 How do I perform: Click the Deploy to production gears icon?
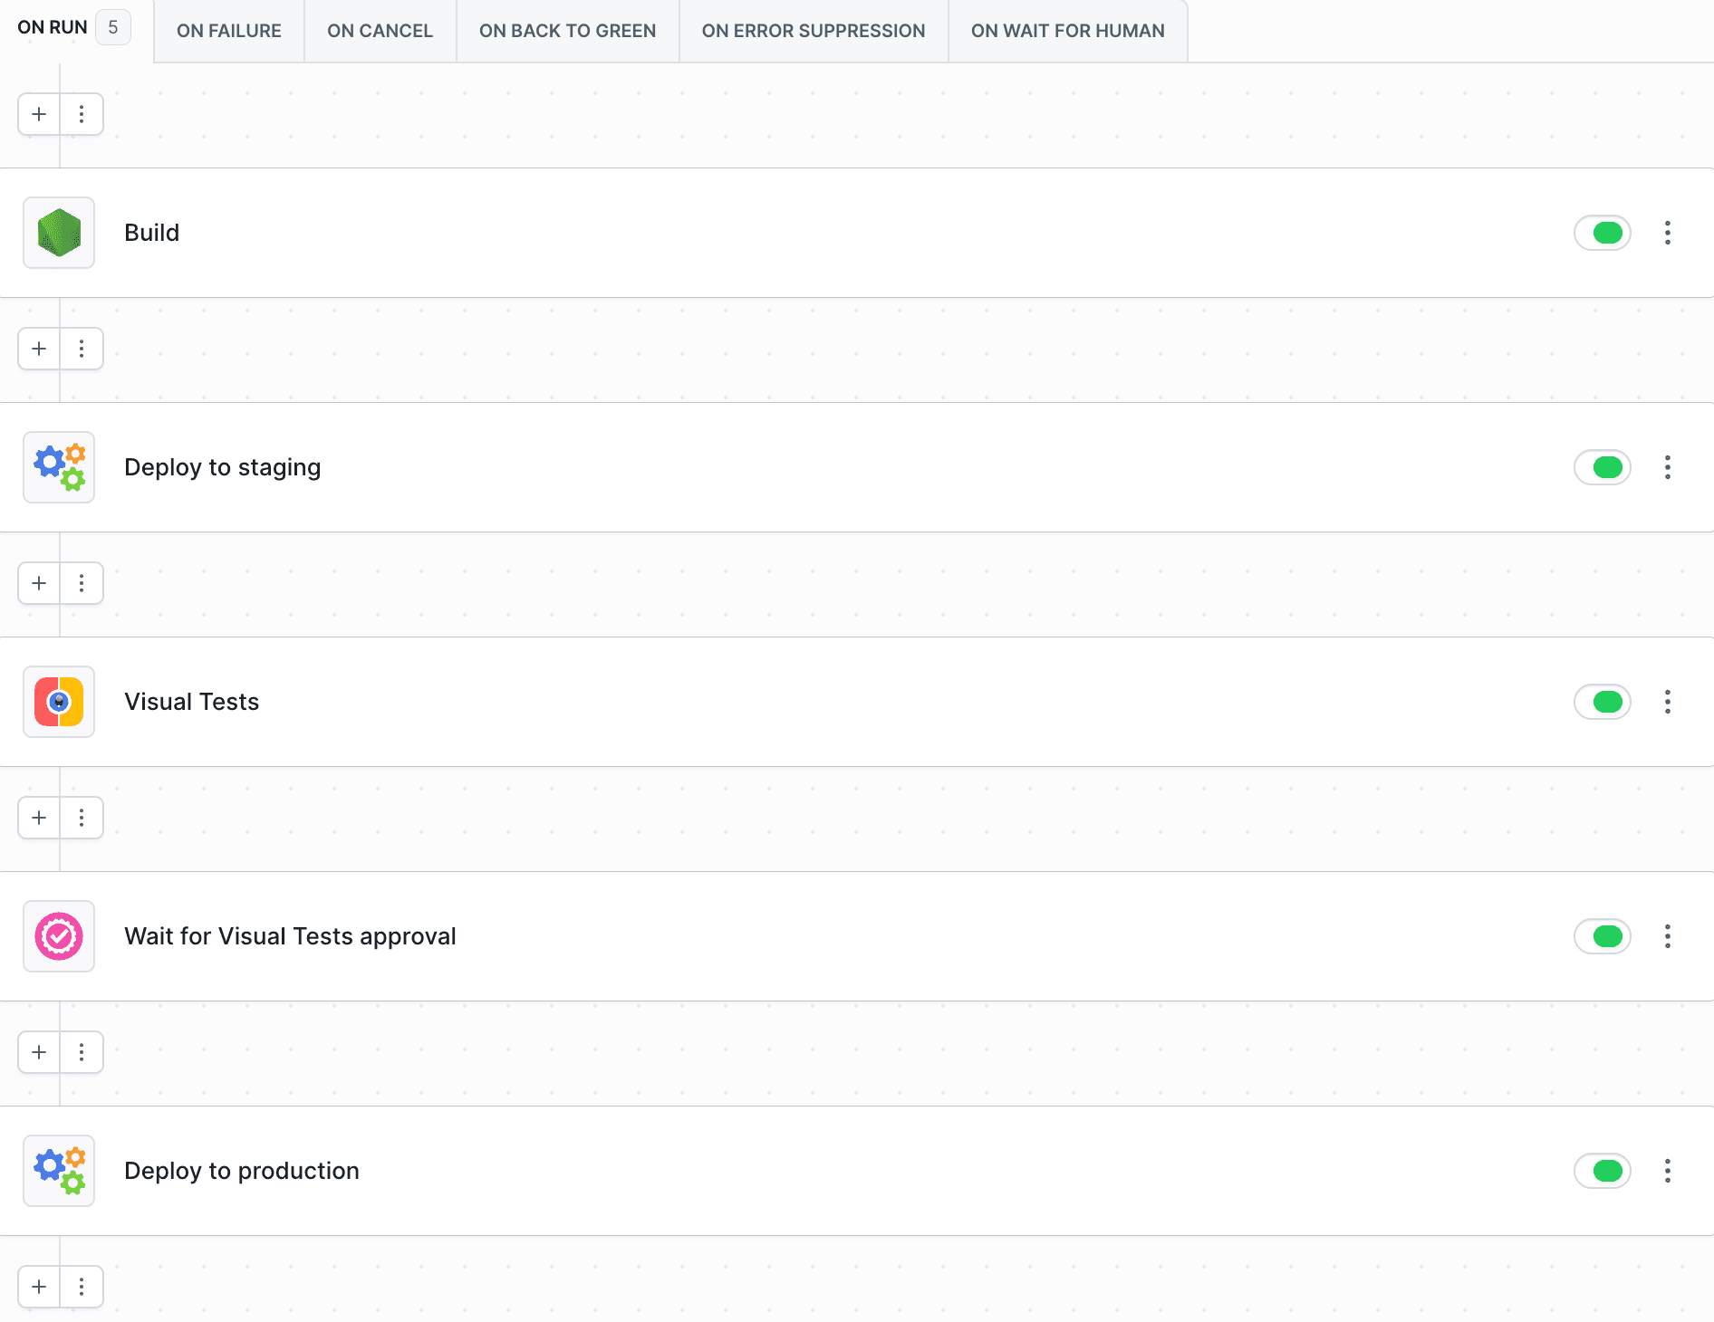(x=59, y=1171)
